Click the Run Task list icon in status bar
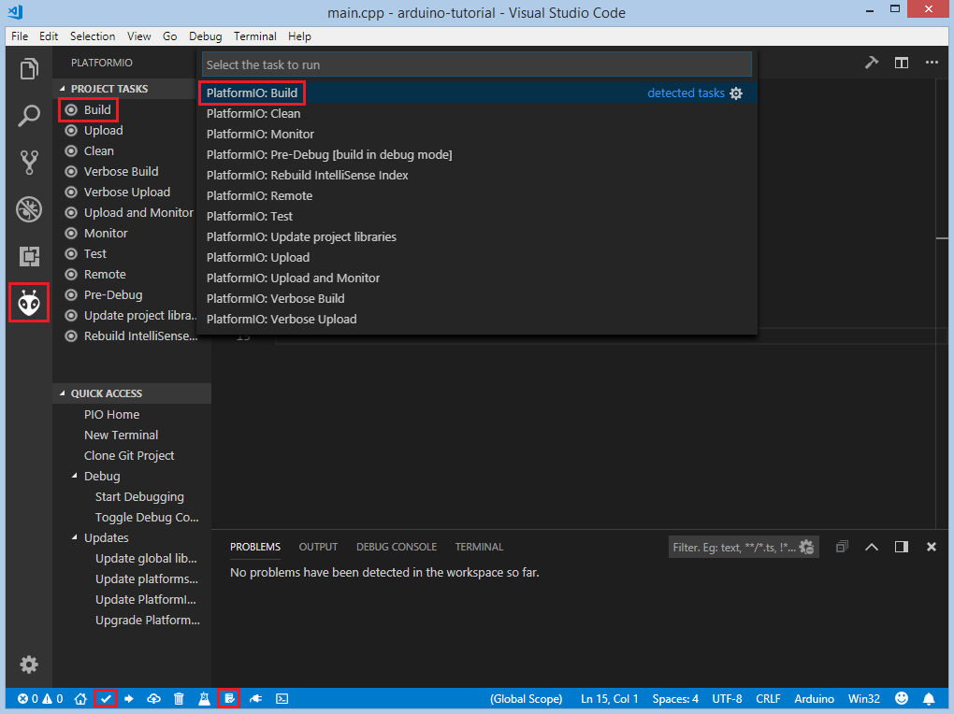Image resolution: width=954 pixels, height=714 pixels. tap(229, 699)
